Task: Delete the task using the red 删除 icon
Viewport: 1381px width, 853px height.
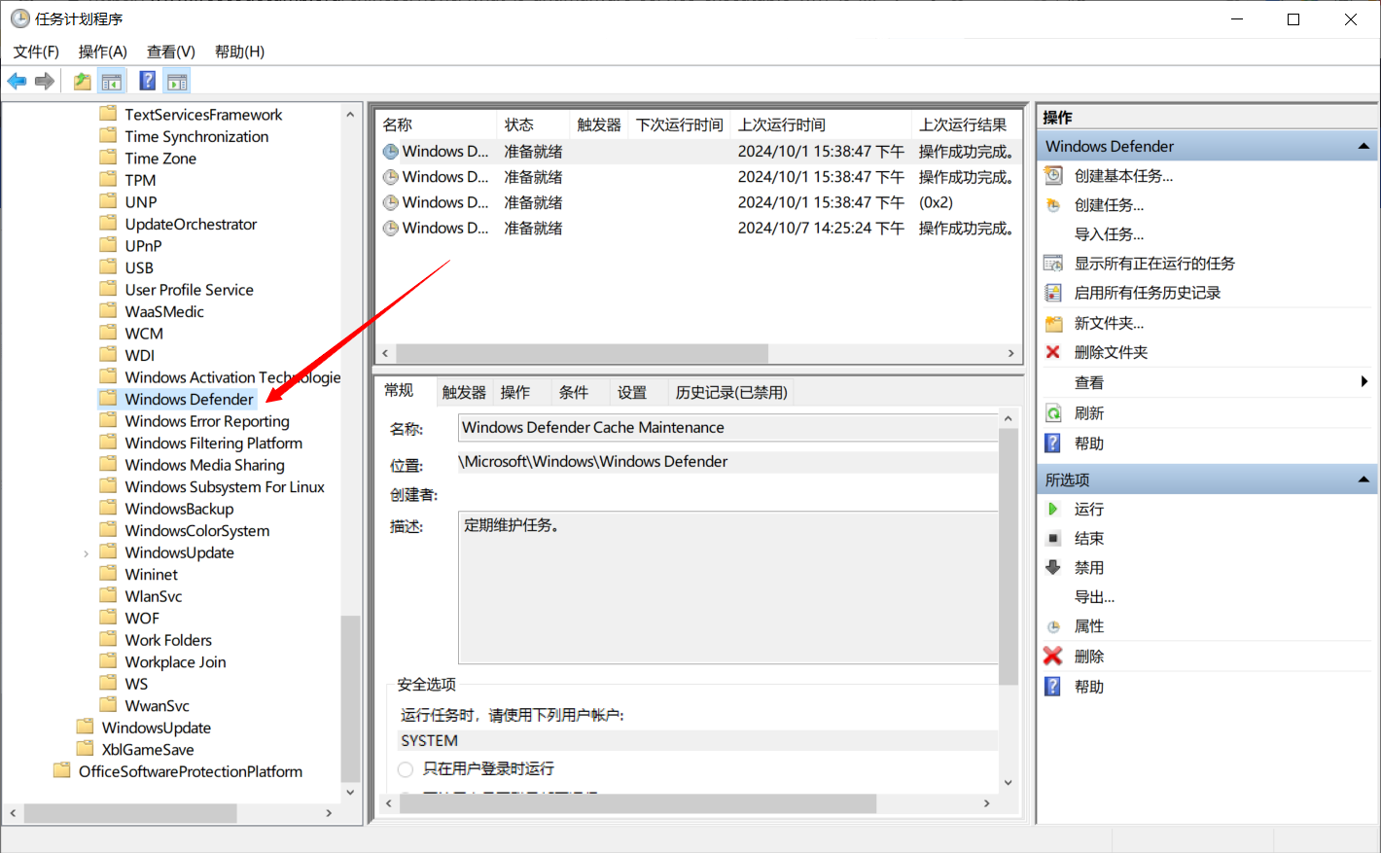Action: 1052,656
